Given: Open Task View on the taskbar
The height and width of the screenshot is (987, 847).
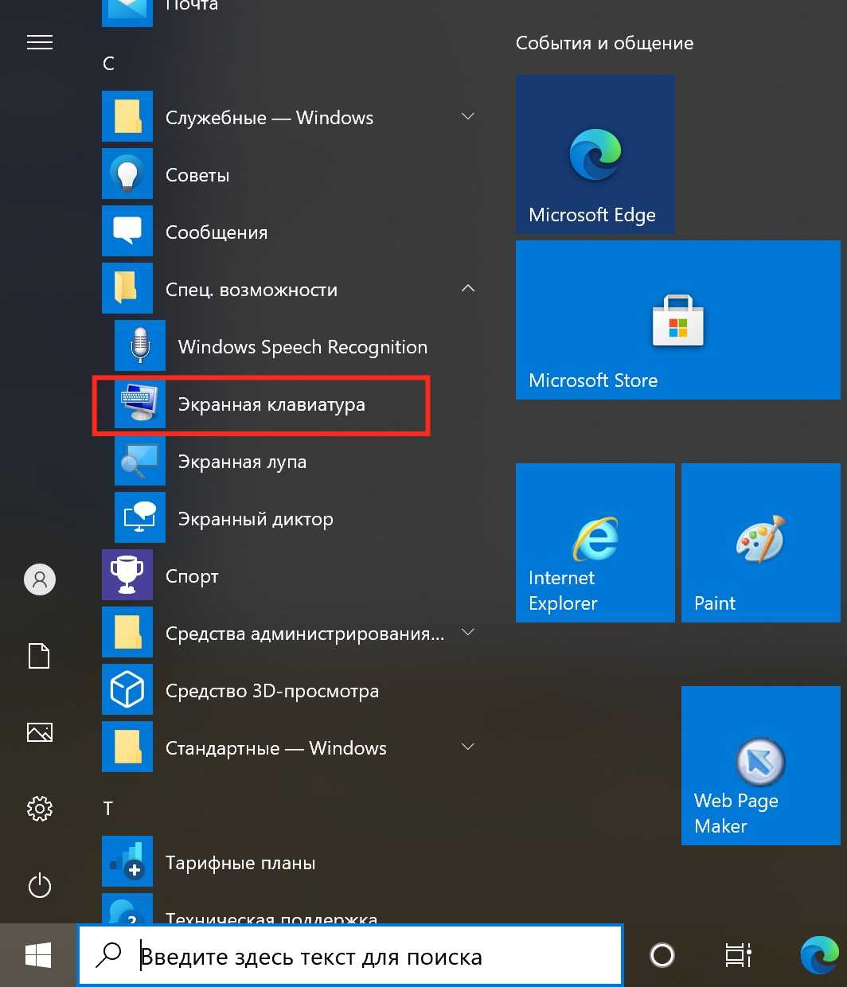Looking at the screenshot, I should pyautogui.click(x=738, y=955).
